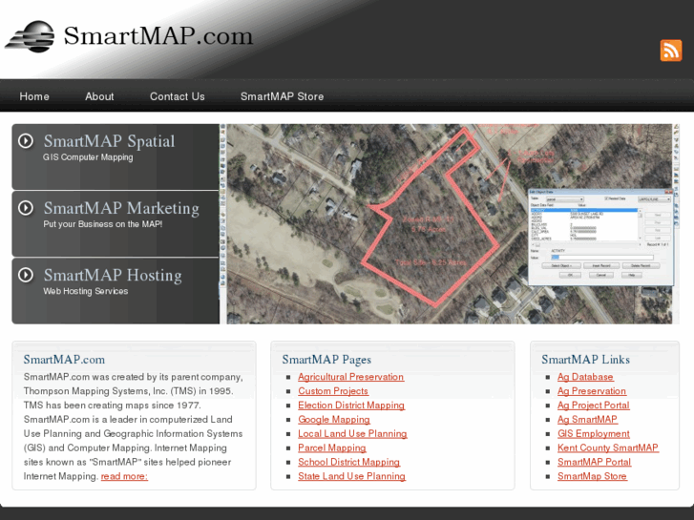Click the Ag Database link
Image resolution: width=694 pixels, height=520 pixels.
pyautogui.click(x=585, y=377)
